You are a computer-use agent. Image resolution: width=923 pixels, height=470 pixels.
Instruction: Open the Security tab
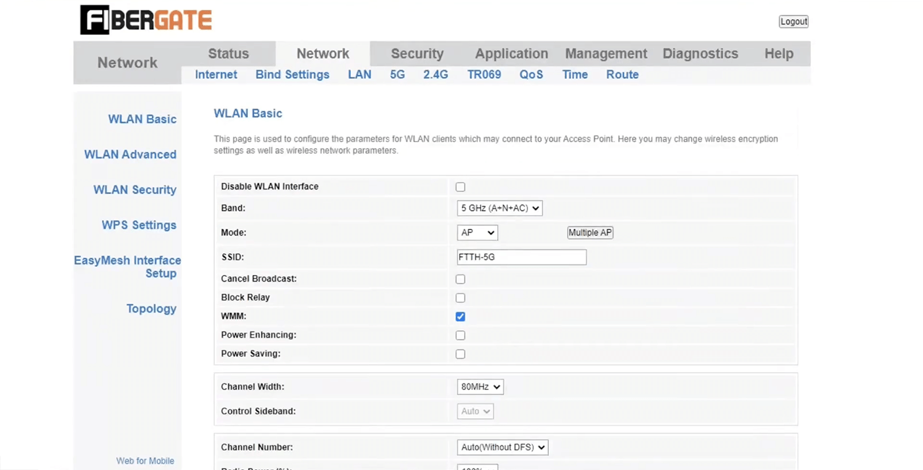[x=417, y=54]
